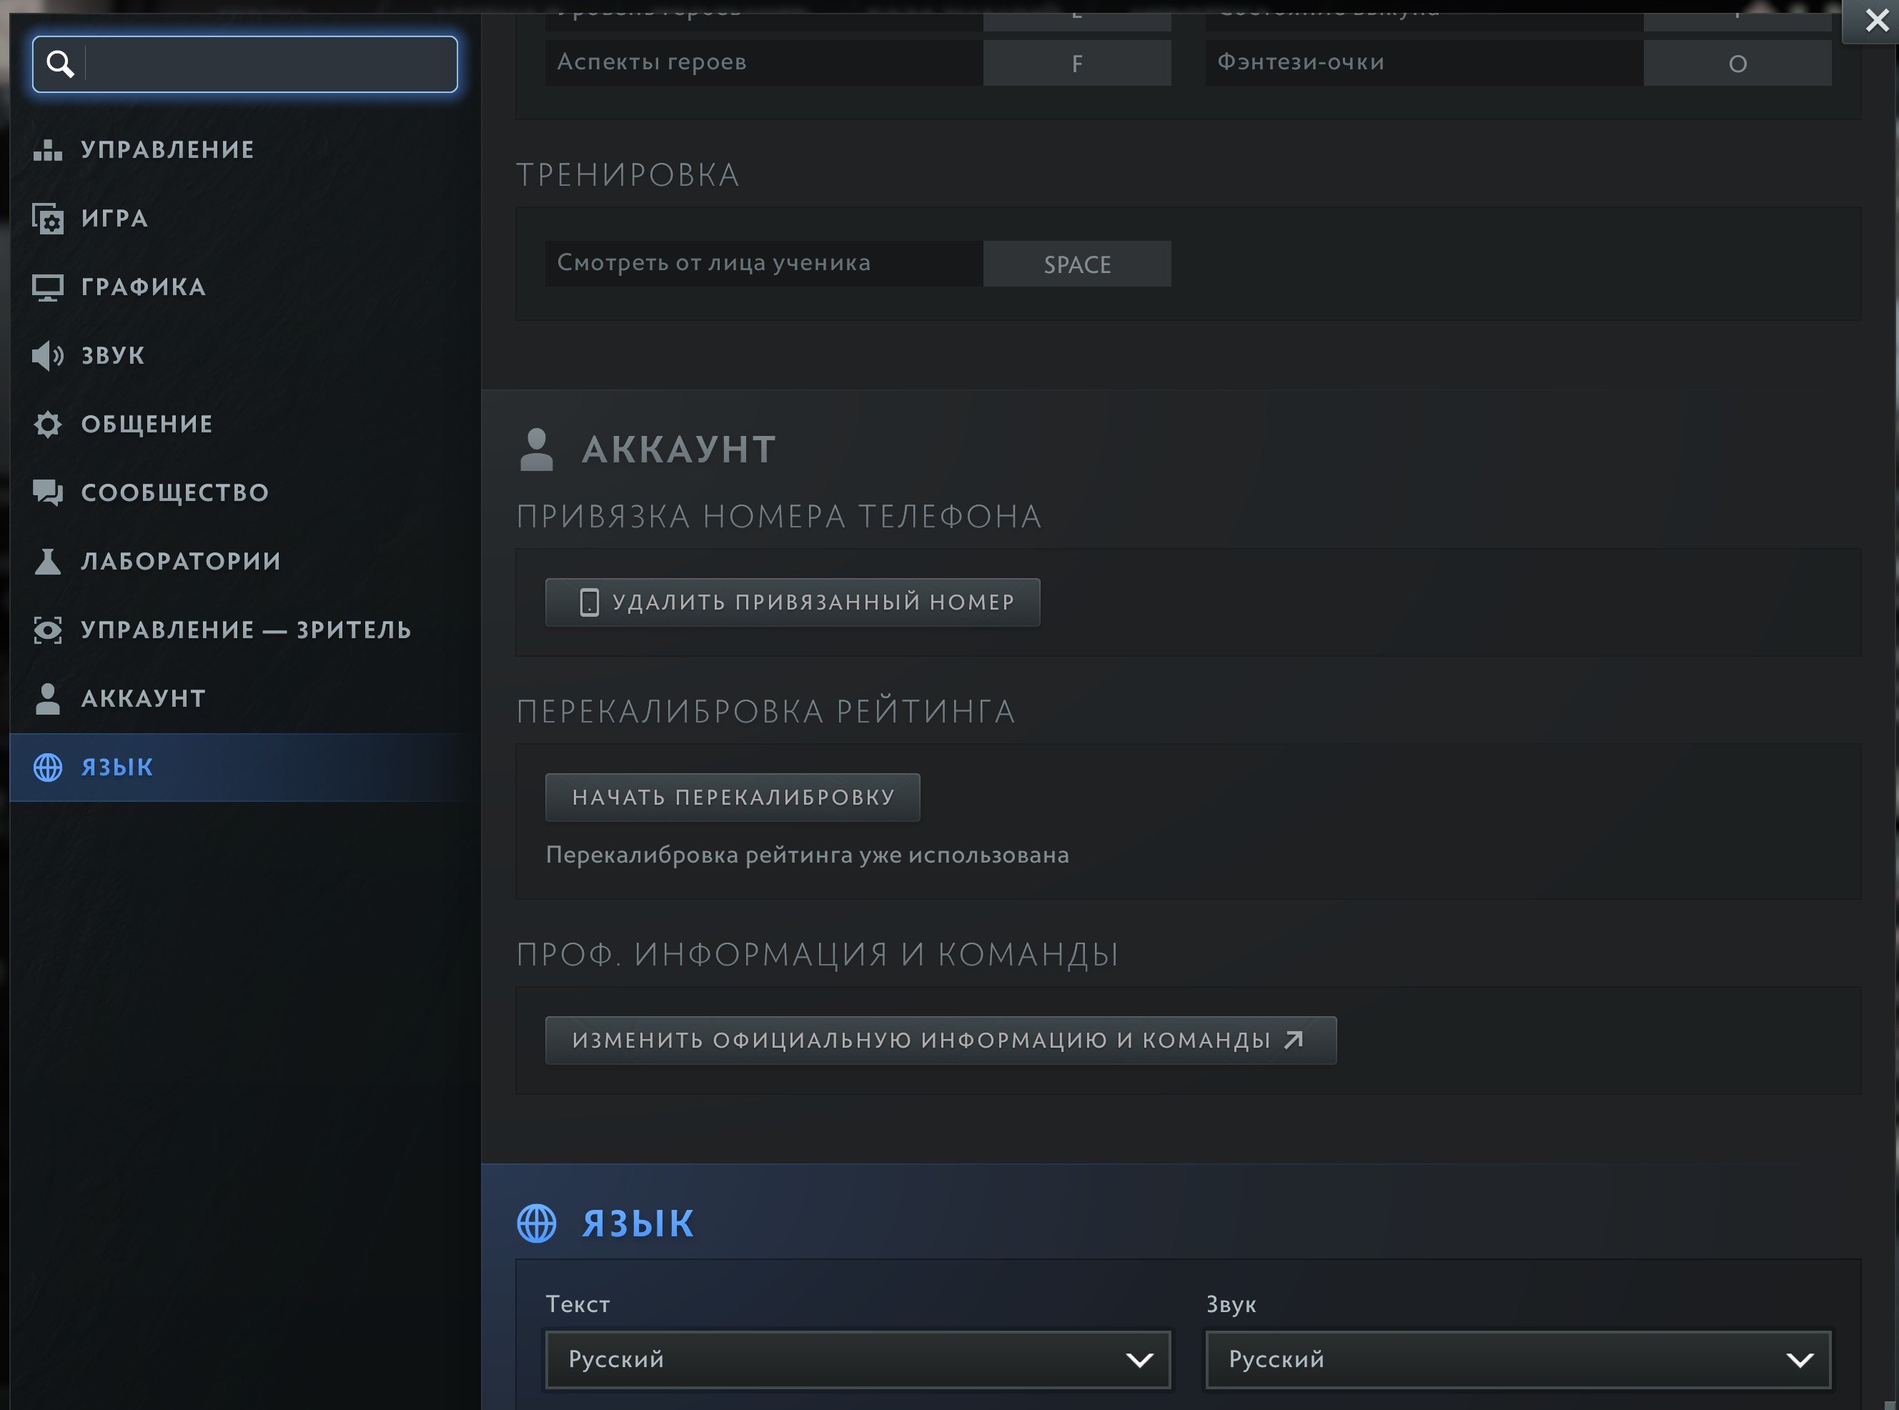Click the Графика monitor icon

48,287
